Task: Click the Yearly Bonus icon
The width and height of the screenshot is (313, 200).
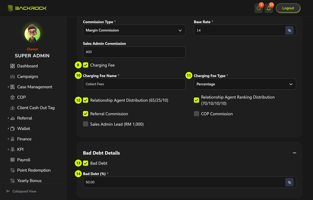Action: [x=13, y=181]
